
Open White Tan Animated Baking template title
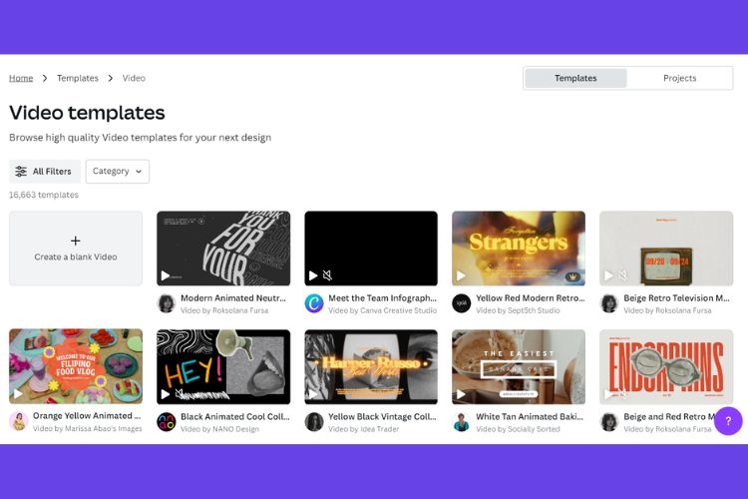(x=530, y=416)
